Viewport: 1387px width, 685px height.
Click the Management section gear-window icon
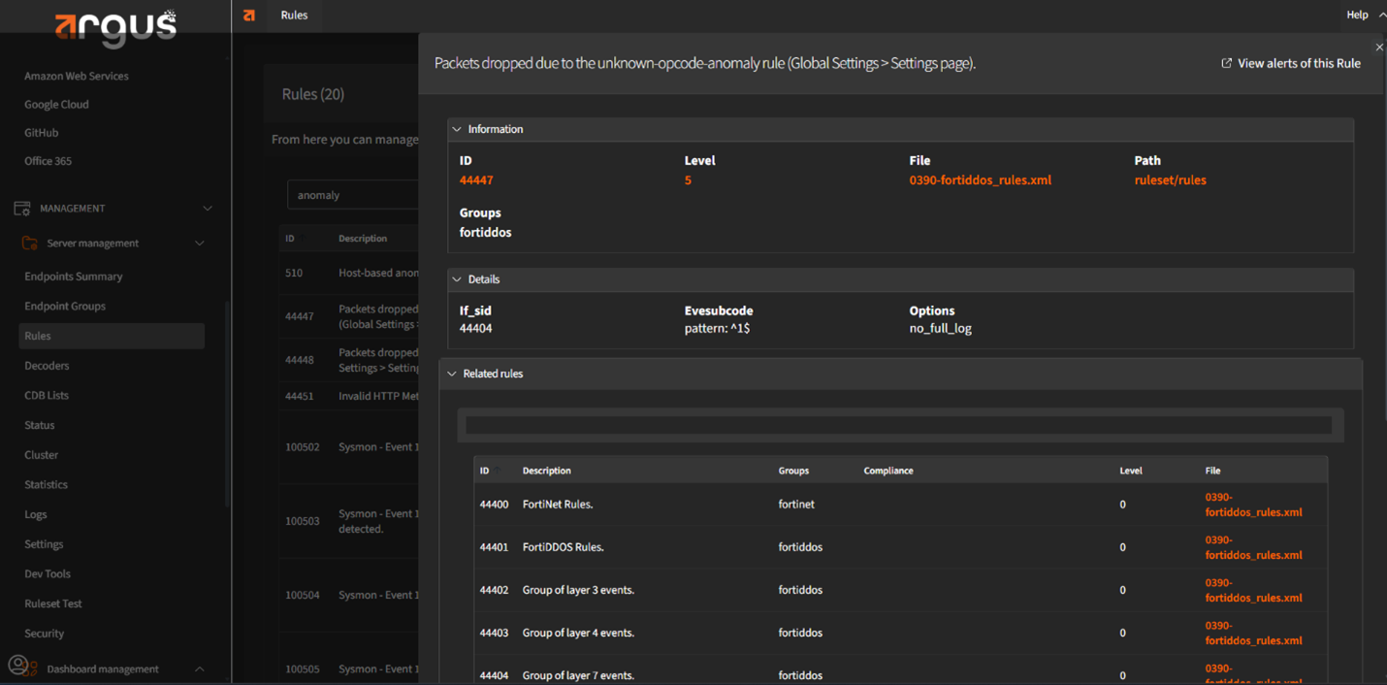pyautogui.click(x=22, y=209)
